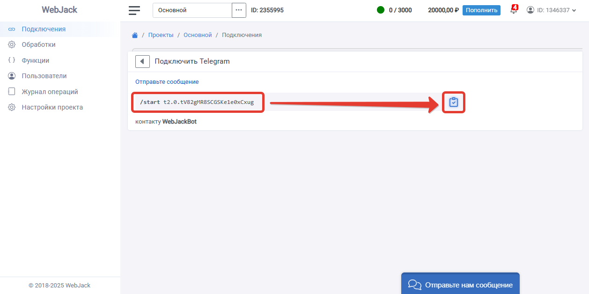Click the Отправьте нам сообщение chat button
Image resolution: width=589 pixels, height=294 pixels.
(x=460, y=283)
